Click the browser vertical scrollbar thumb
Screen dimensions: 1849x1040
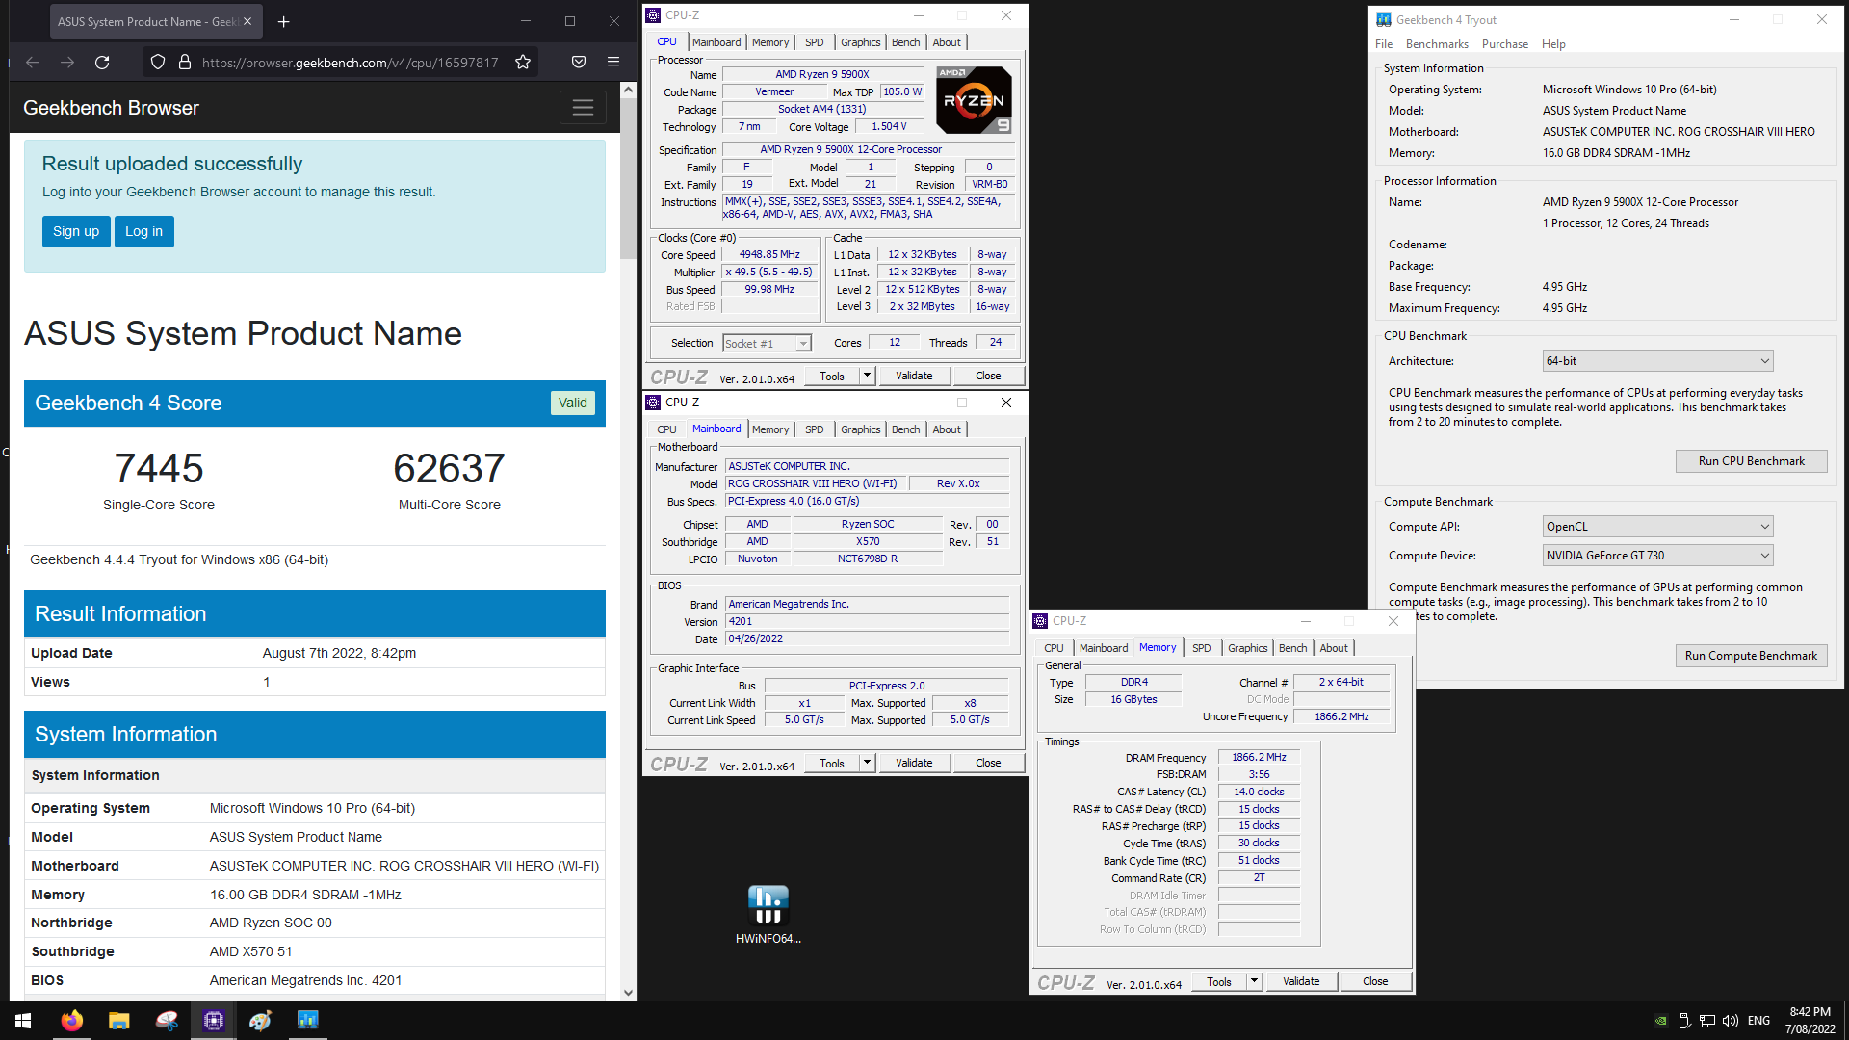coord(628,179)
